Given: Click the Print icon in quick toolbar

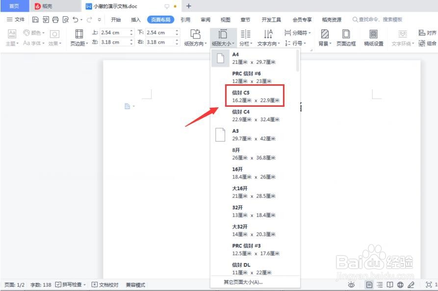Looking at the screenshot, I should [x=55, y=20].
